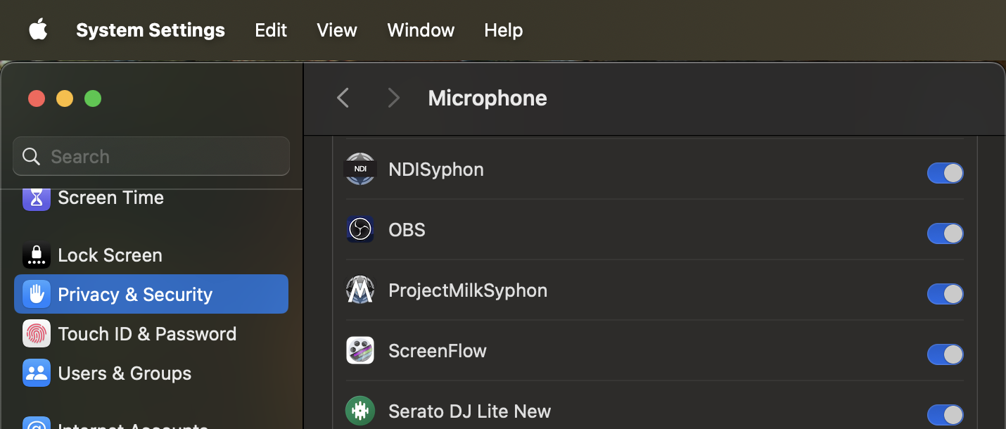Image resolution: width=1006 pixels, height=429 pixels.
Task: Open Screen Time settings
Action: click(151, 198)
